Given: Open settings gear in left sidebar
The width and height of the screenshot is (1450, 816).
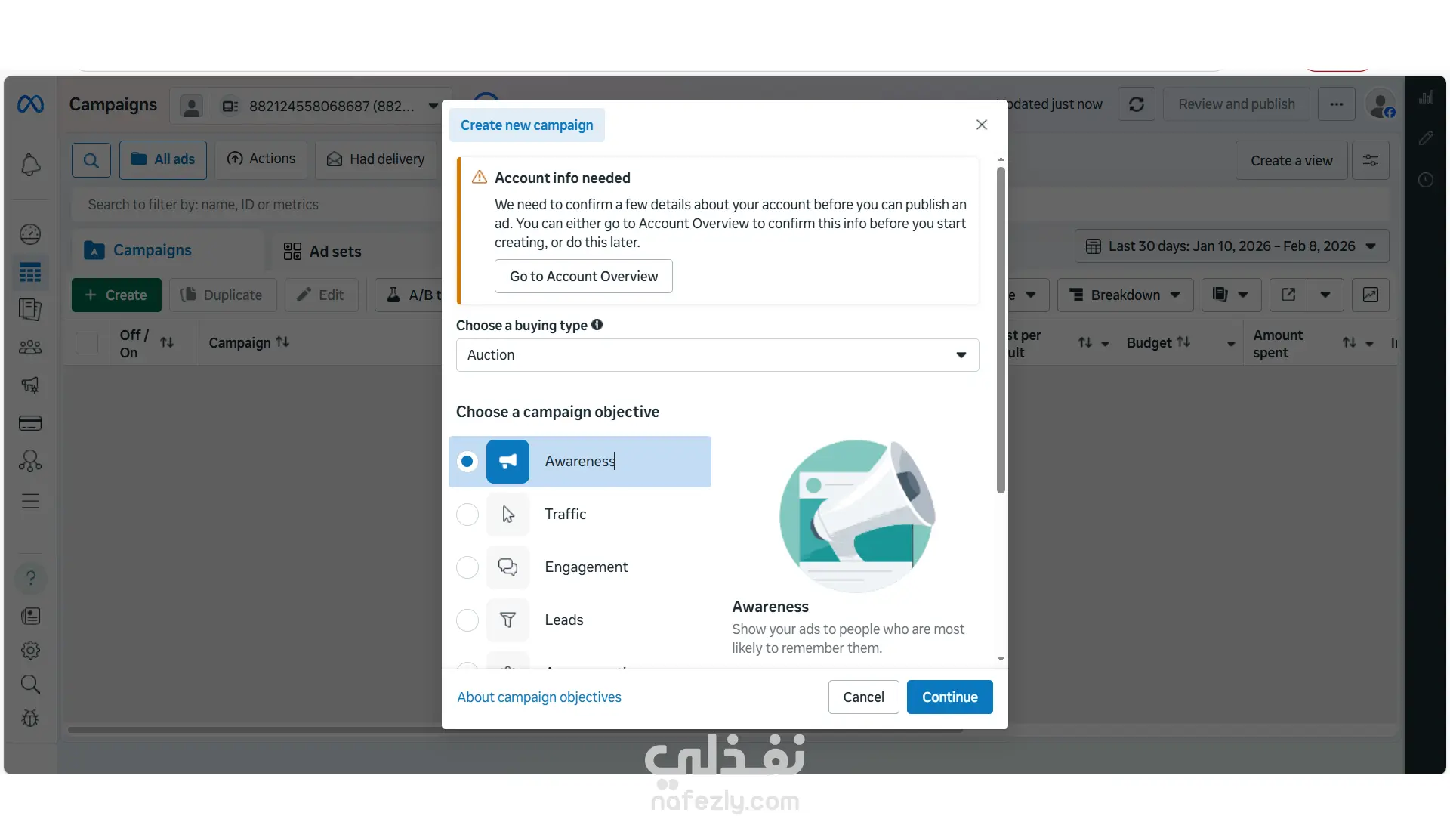Looking at the screenshot, I should [x=30, y=650].
